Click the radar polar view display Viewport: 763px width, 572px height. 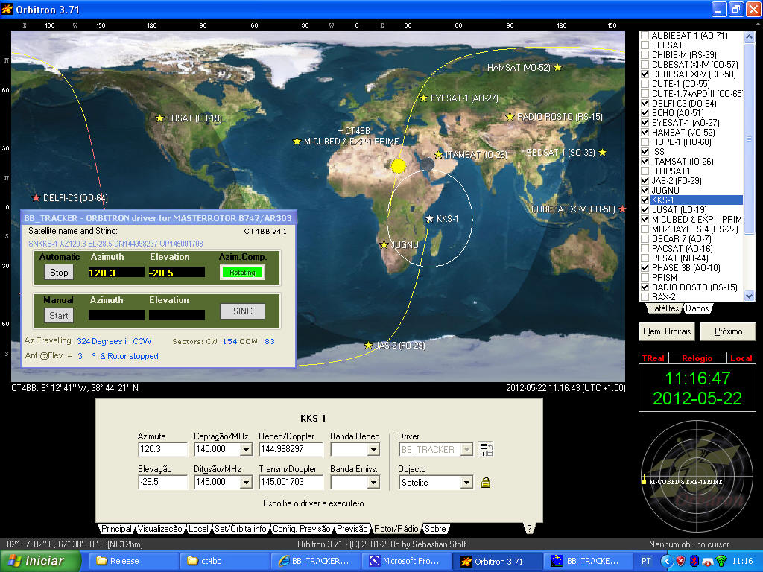(x=697, y=477)
